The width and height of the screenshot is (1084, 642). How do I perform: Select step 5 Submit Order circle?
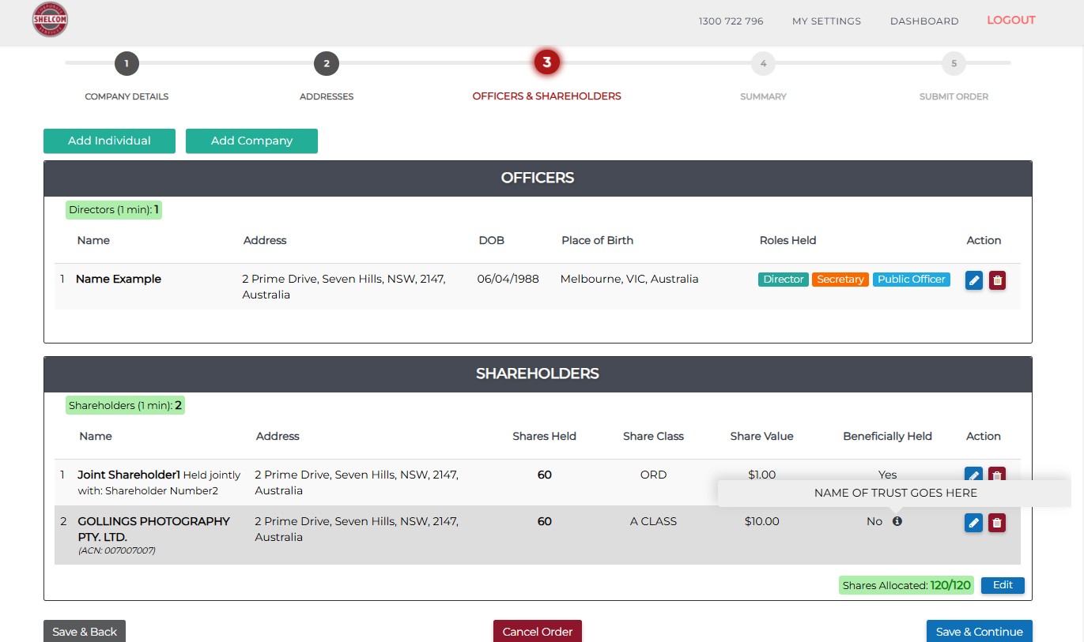[954, 64]
